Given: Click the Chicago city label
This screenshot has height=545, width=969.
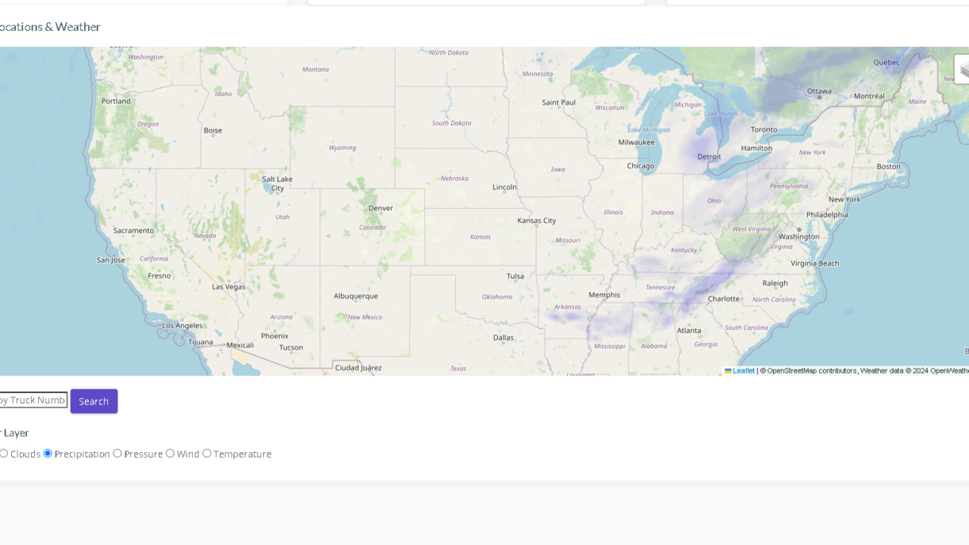Looking at the screenshot, I should click(x=640, y=166).
